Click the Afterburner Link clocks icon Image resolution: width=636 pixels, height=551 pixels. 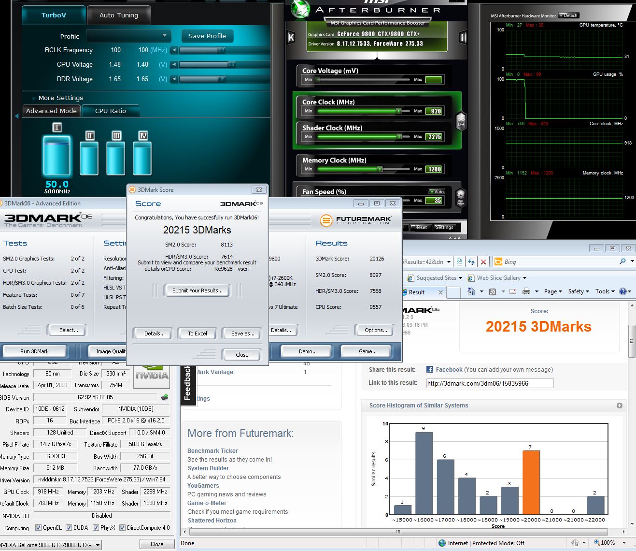[461, 121]
